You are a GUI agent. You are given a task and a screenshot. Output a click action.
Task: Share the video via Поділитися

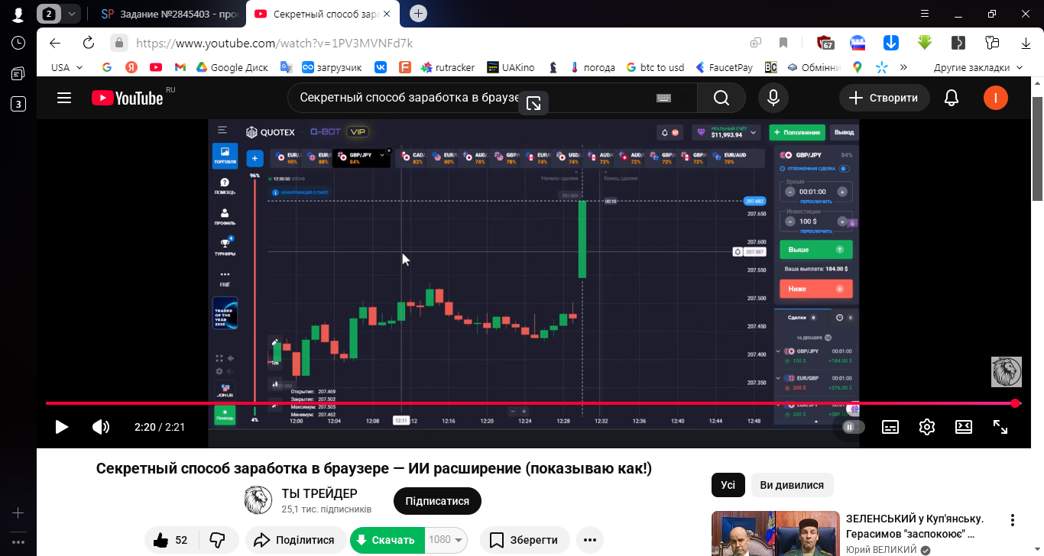294,540
